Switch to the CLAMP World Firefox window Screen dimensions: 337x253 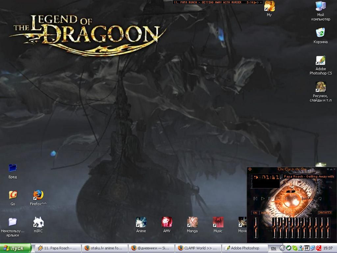click(x=198, y=248)
